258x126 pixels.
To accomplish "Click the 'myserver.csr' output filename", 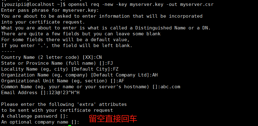I will click(197, 4).
